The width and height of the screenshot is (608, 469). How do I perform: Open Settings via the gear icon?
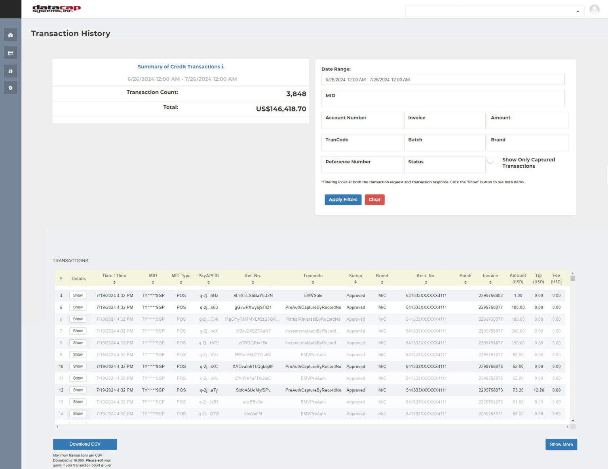click(11, 87)
